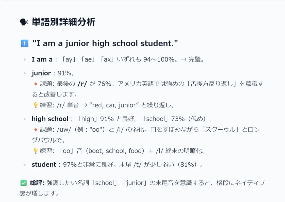Screen dimensions: 285x202
Task: Select the bold "junior" list label
Action: coord(41,73)
